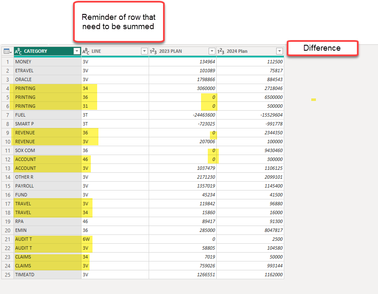Click the 993144 value for CLAIMS

(x=250, y=266)
